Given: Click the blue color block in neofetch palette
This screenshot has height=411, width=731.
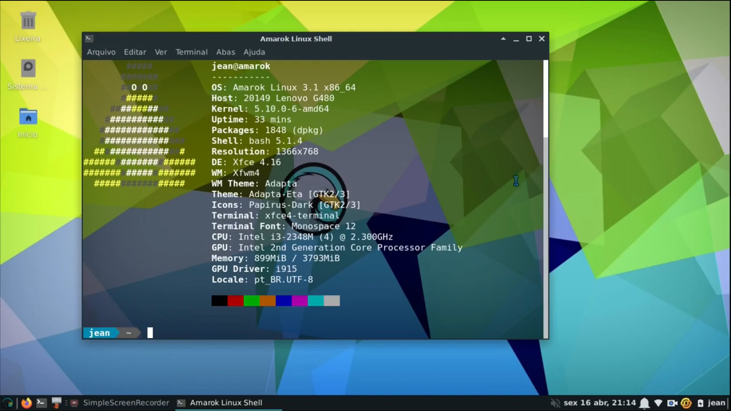Looking at the screenshot, I should coord(284,301).
